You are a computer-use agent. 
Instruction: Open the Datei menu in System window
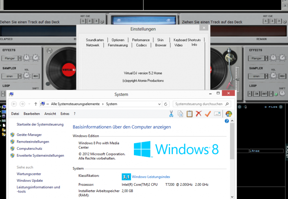click(x=15, y=114)
